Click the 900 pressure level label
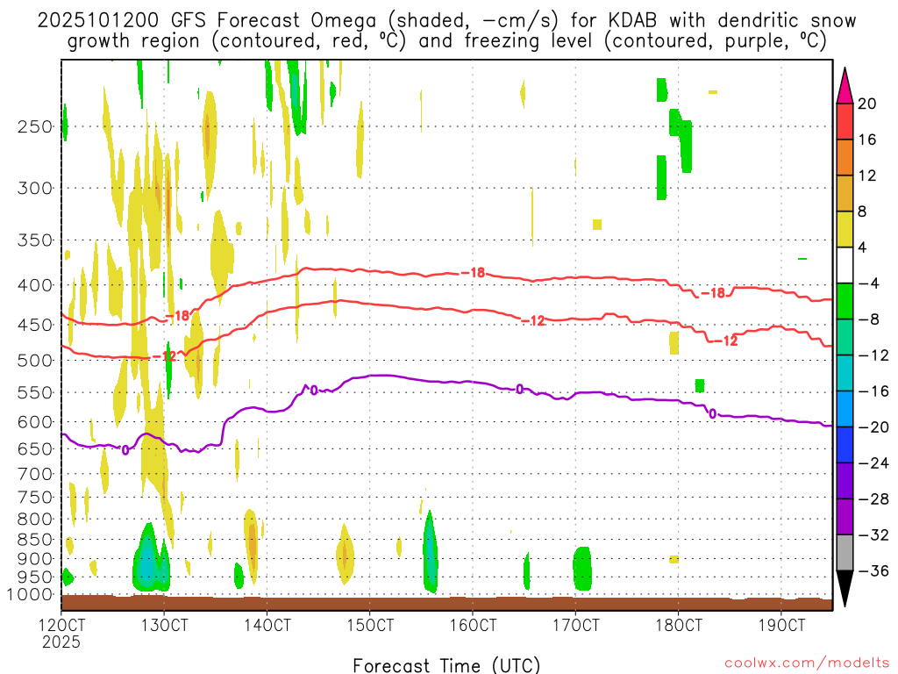Image resolution: width=898 pixels, height=674 pixels. click(35, 558)
